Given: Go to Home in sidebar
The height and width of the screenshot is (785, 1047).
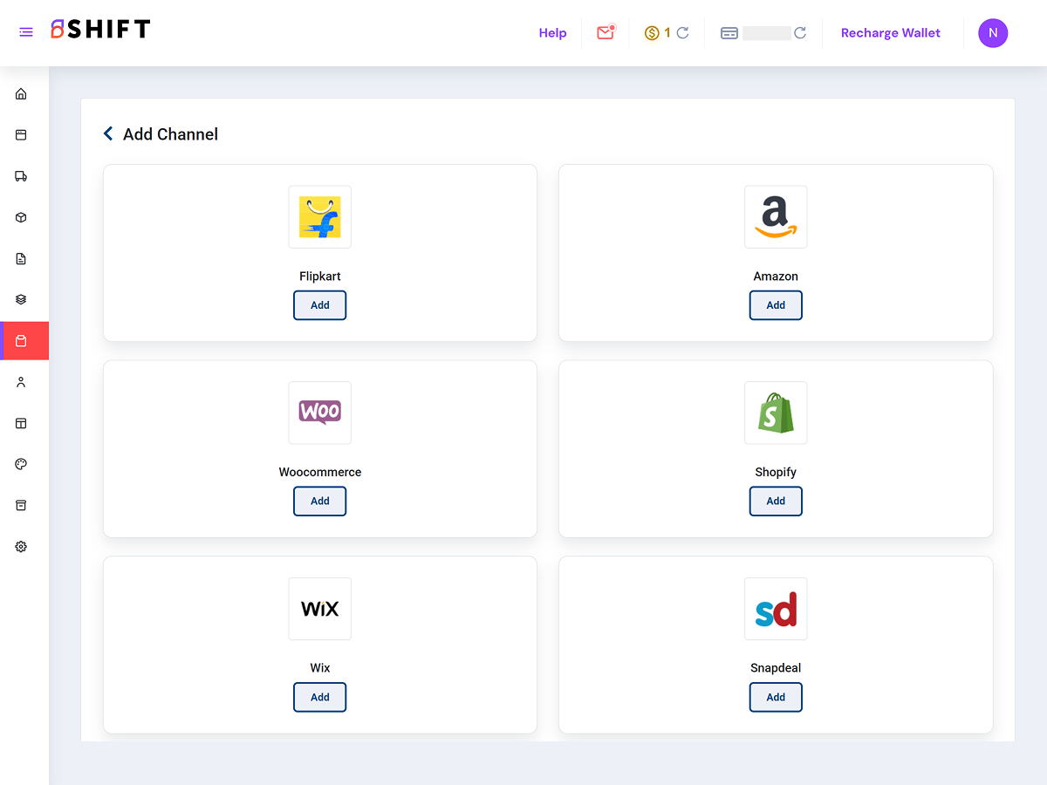Looking at the screenshot, I should pyautogui.click(x=21, y=94).
